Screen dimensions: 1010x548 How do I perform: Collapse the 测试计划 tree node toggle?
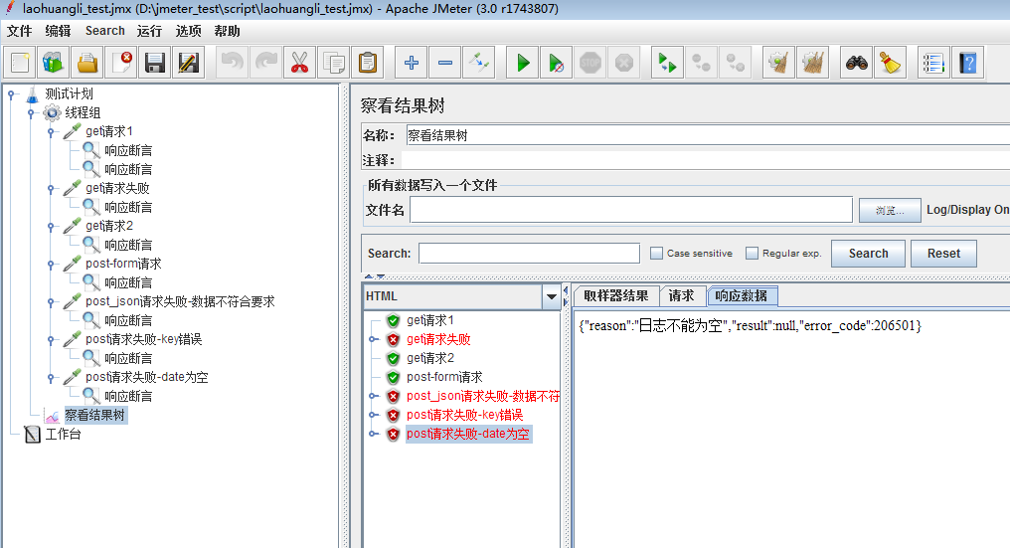[x=11, y=94]
